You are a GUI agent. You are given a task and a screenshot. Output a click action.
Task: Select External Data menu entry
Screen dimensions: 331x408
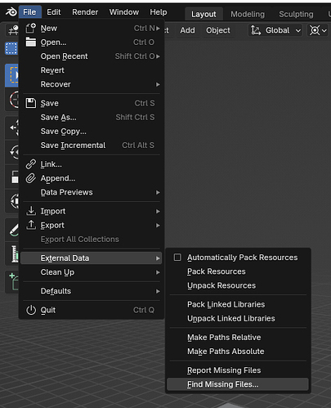click(x=92, y=258)
